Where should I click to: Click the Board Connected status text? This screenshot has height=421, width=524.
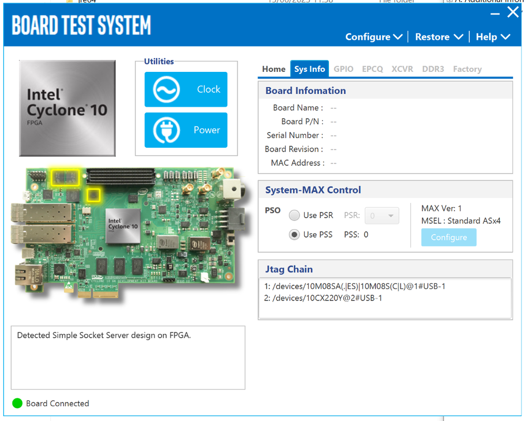58,404
